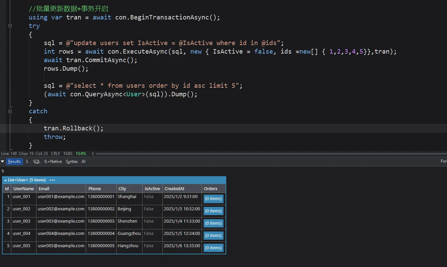This screenshot has height=267, width=447.
Task: Click the UserName column header
Action: pyautogui.click(x=24, y=188)
